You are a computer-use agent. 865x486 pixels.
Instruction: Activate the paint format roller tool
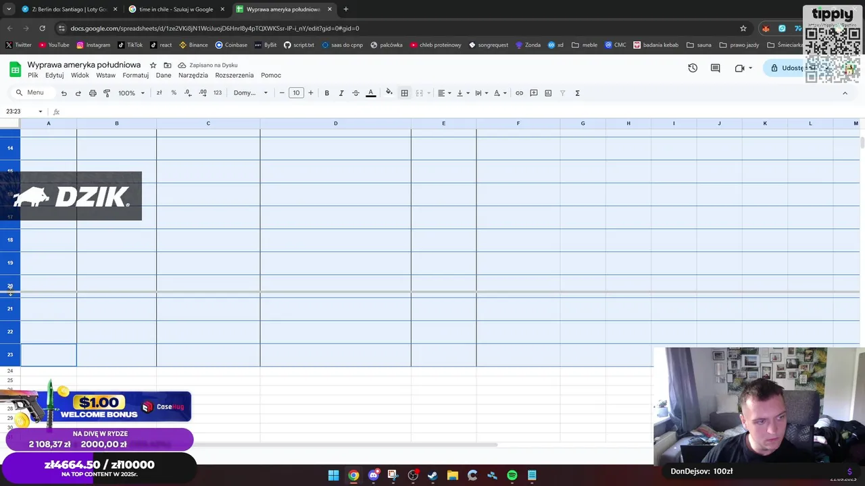tap(107, 93)
